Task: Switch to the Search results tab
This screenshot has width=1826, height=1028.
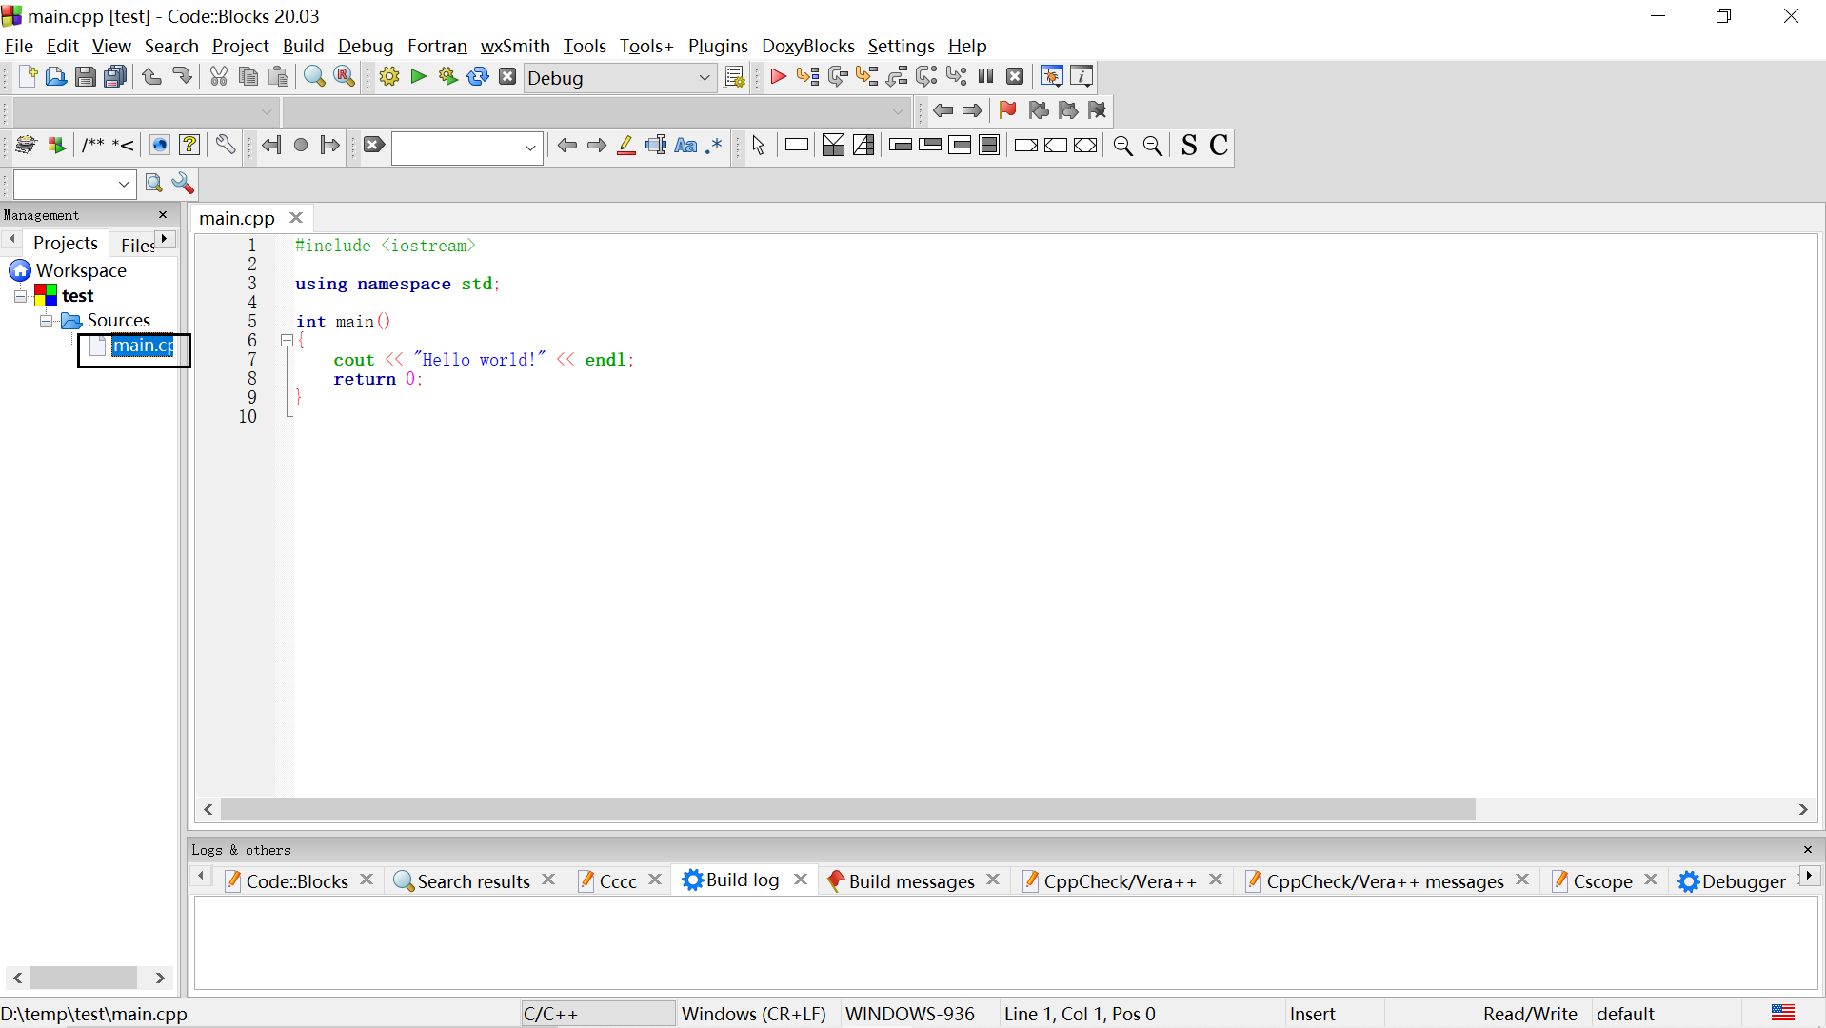Action: [473, 881]
